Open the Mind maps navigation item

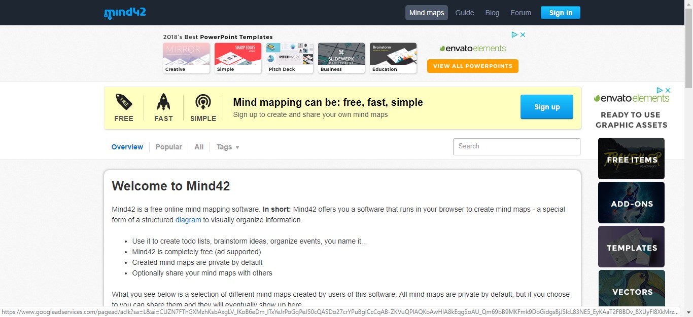[427, 13]
